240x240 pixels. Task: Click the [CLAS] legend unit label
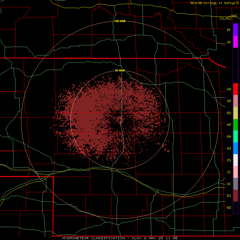225,18
